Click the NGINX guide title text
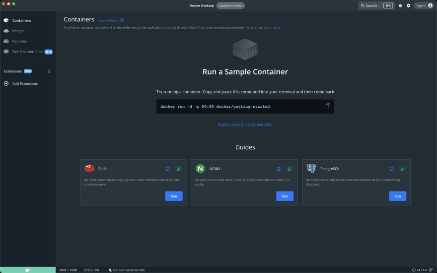 tap(215, 169)
